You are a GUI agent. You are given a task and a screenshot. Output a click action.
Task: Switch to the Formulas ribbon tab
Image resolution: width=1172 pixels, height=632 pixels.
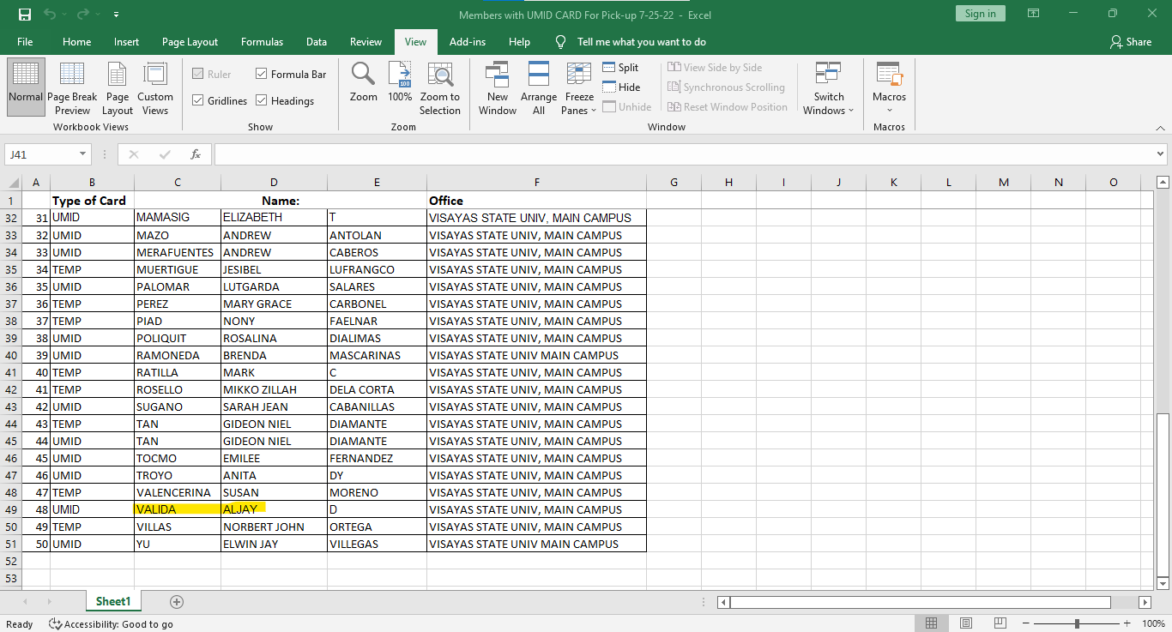[x=262, y=42]
